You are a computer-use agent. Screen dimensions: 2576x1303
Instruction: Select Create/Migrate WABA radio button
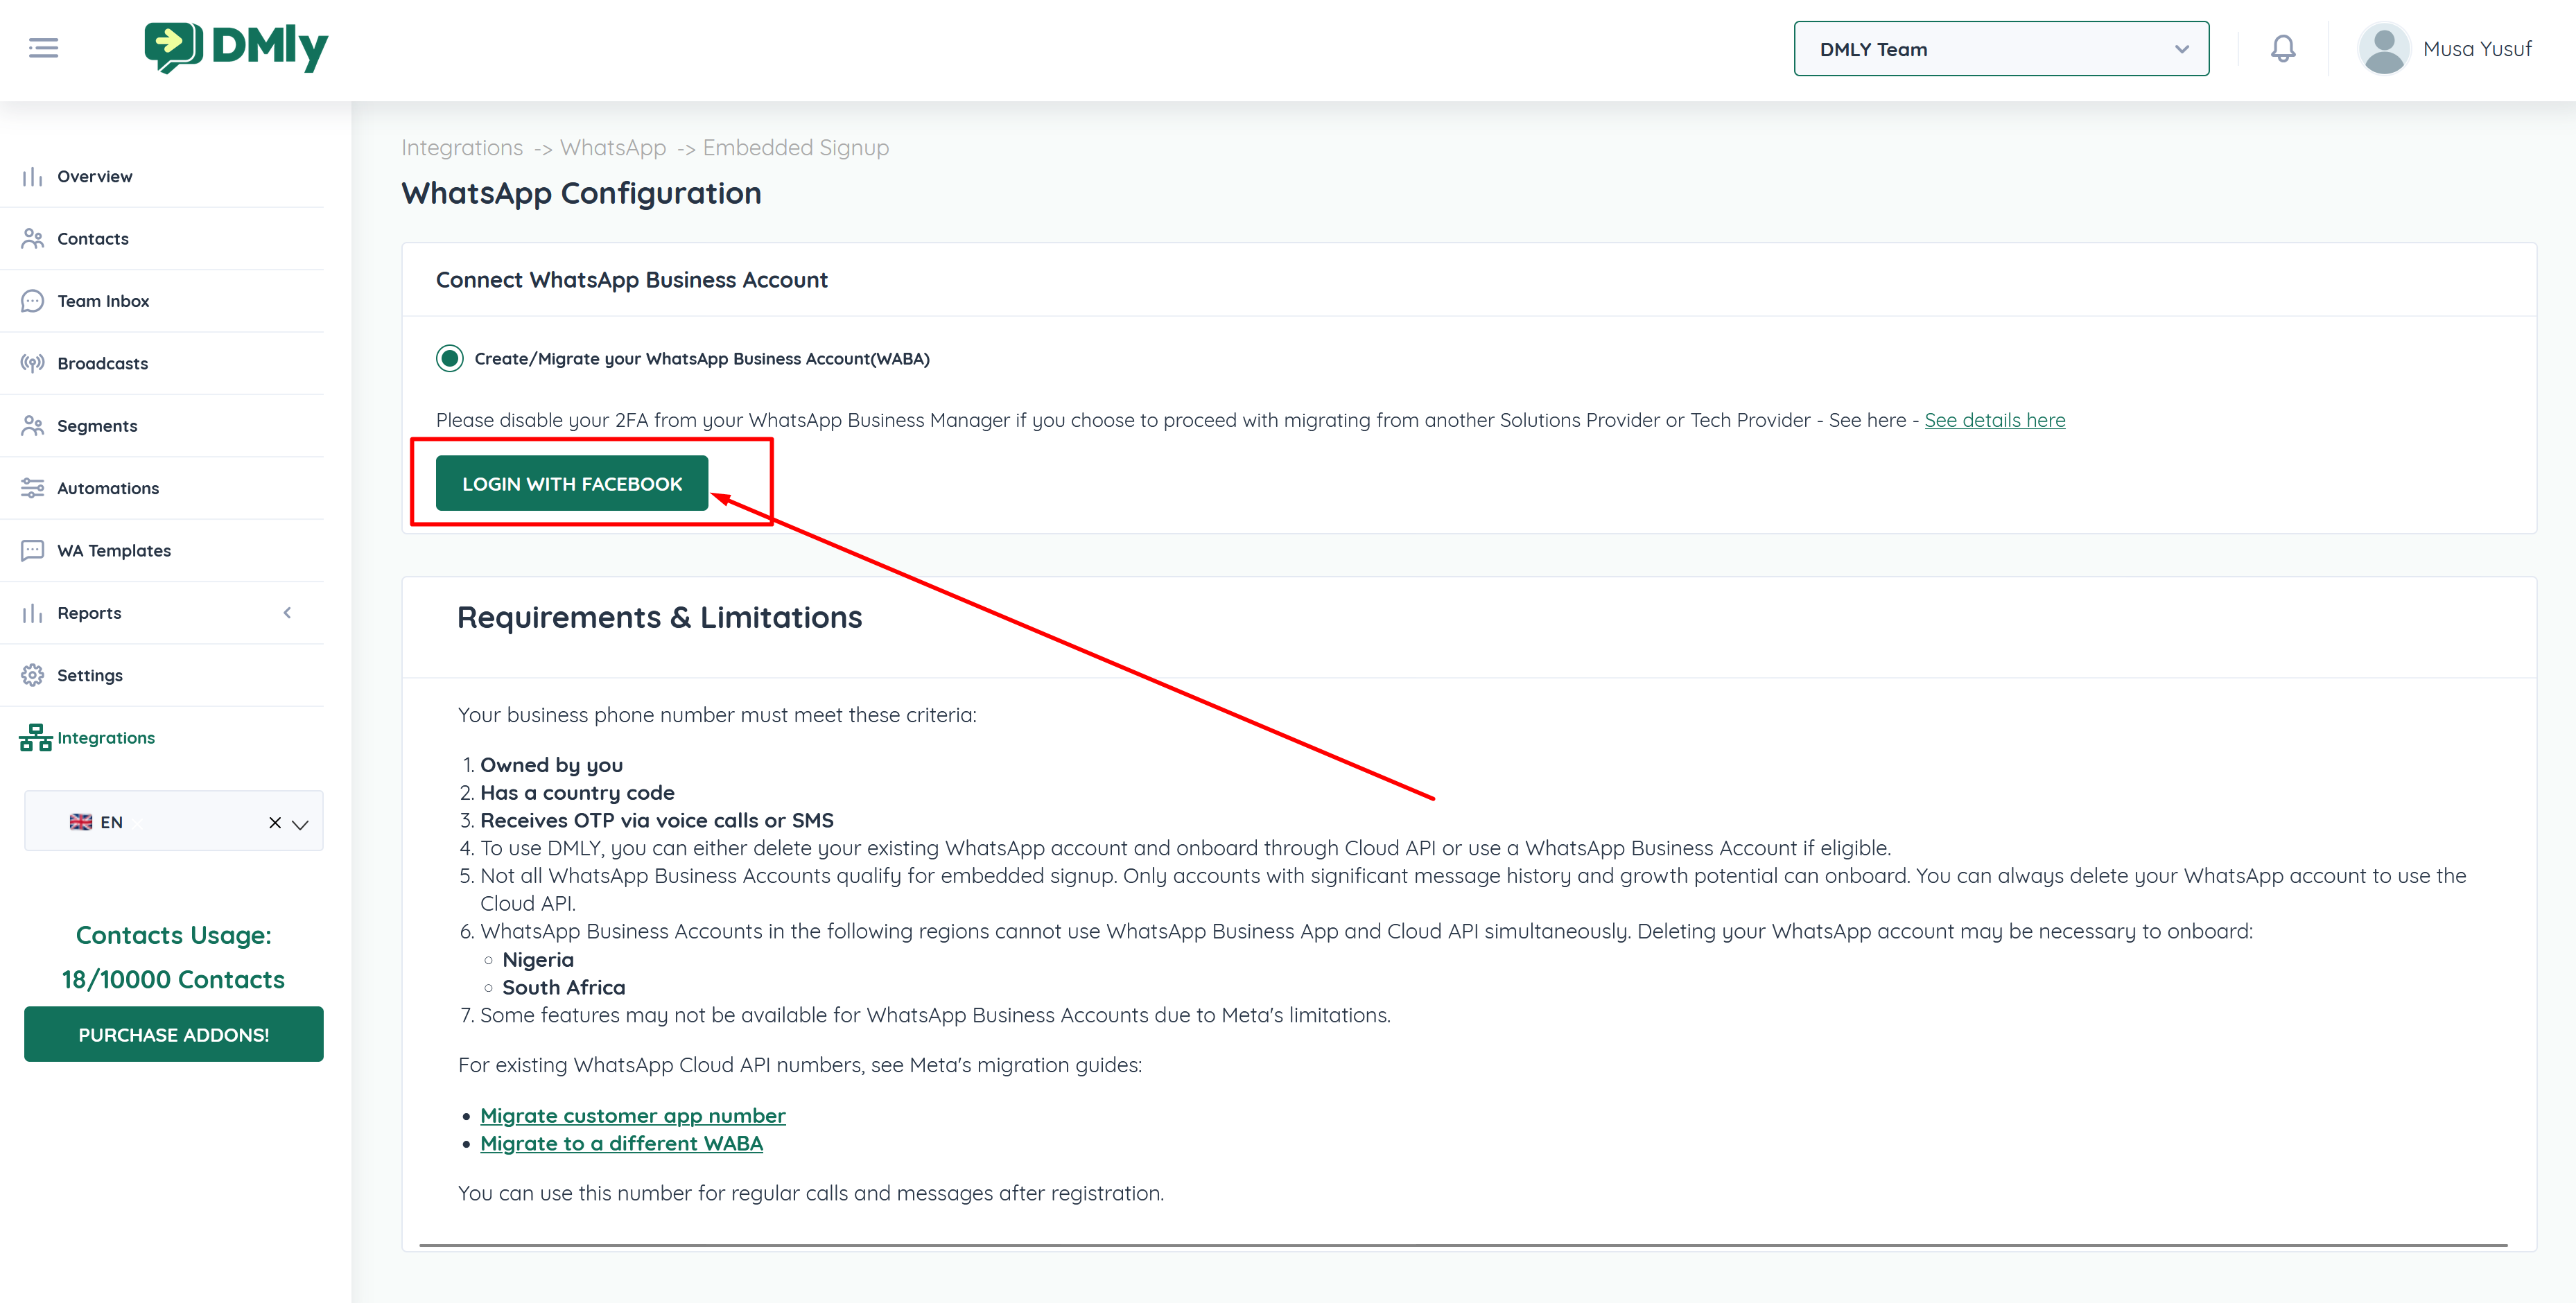point(450,358)
